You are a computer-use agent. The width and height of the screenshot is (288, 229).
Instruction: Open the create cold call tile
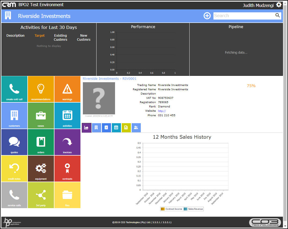coord(14,89)
